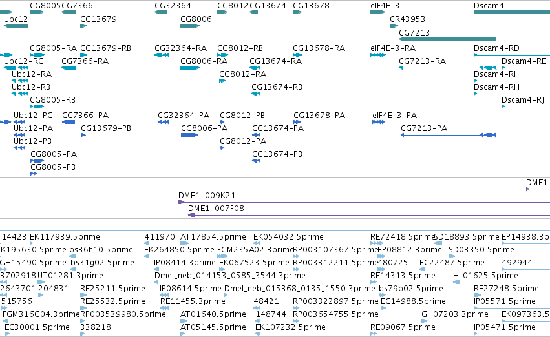
Task: Click the DME1-009K21 BAC label
Action: (207, 195)
